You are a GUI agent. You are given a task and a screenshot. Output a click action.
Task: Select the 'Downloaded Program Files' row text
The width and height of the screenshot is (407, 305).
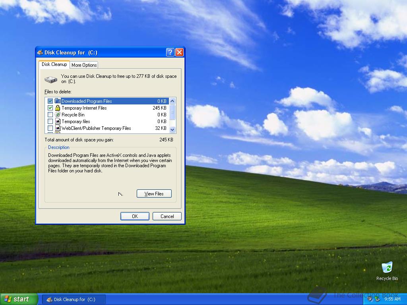pyautogui.click(x=87, y=101)
